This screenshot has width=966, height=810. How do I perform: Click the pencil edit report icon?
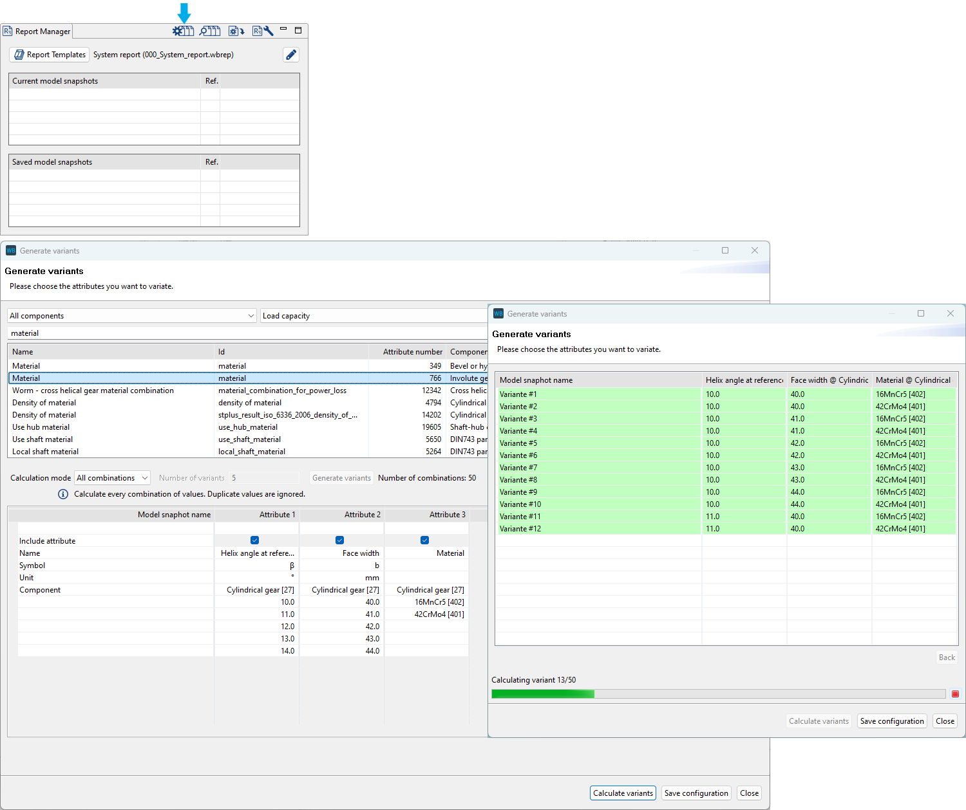pos(291,55)
